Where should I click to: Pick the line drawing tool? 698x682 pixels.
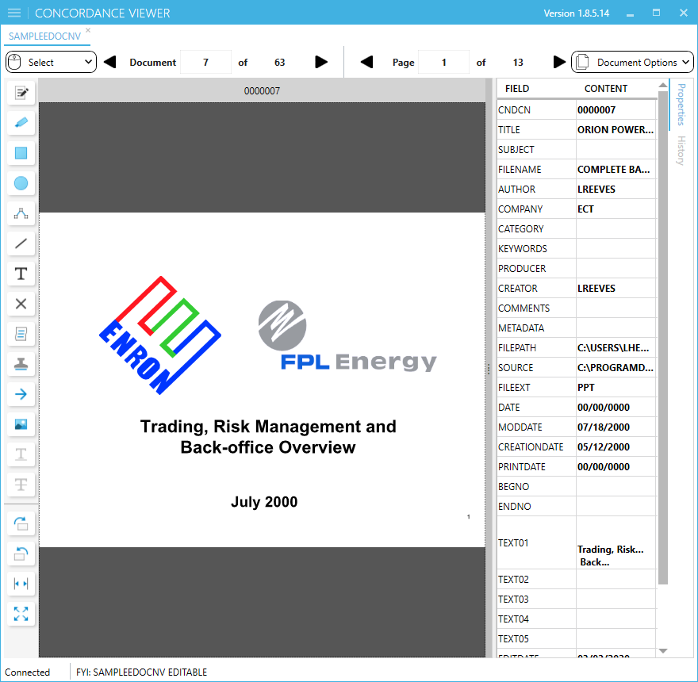click(21, 243)
